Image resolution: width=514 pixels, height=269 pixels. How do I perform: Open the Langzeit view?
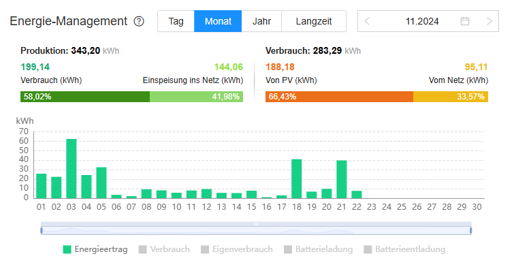point(314,21)
